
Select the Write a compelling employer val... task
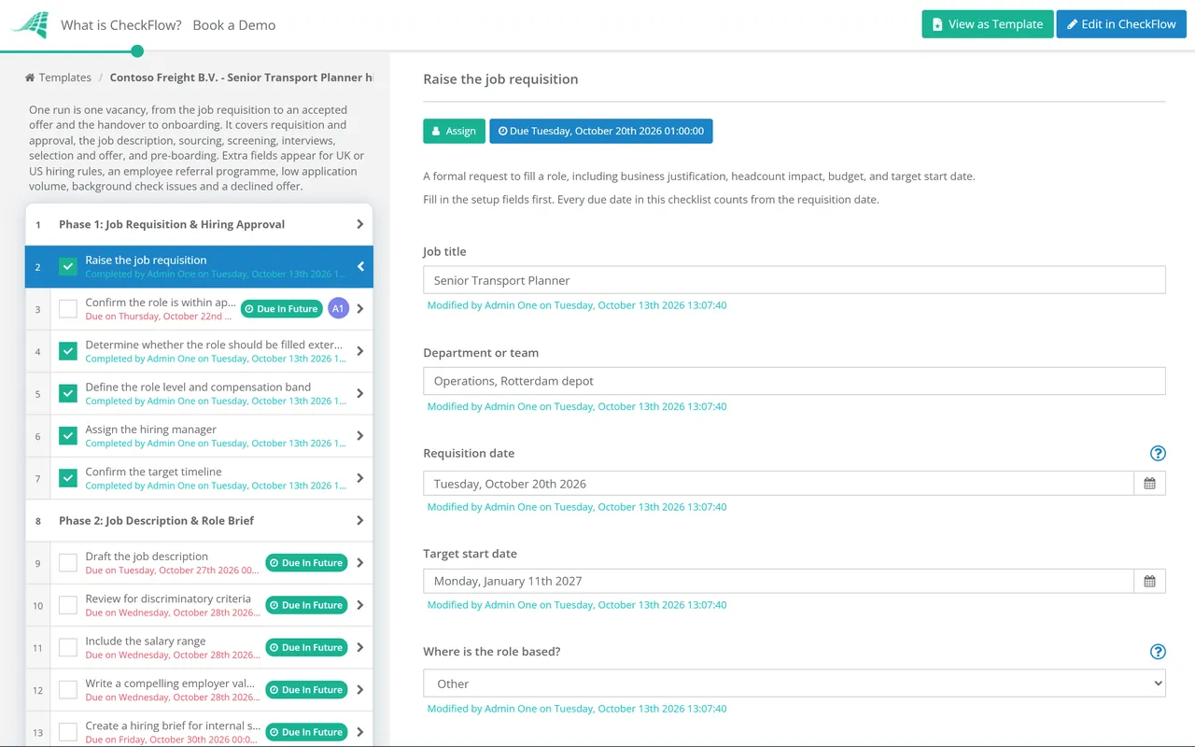coord(199,690)
